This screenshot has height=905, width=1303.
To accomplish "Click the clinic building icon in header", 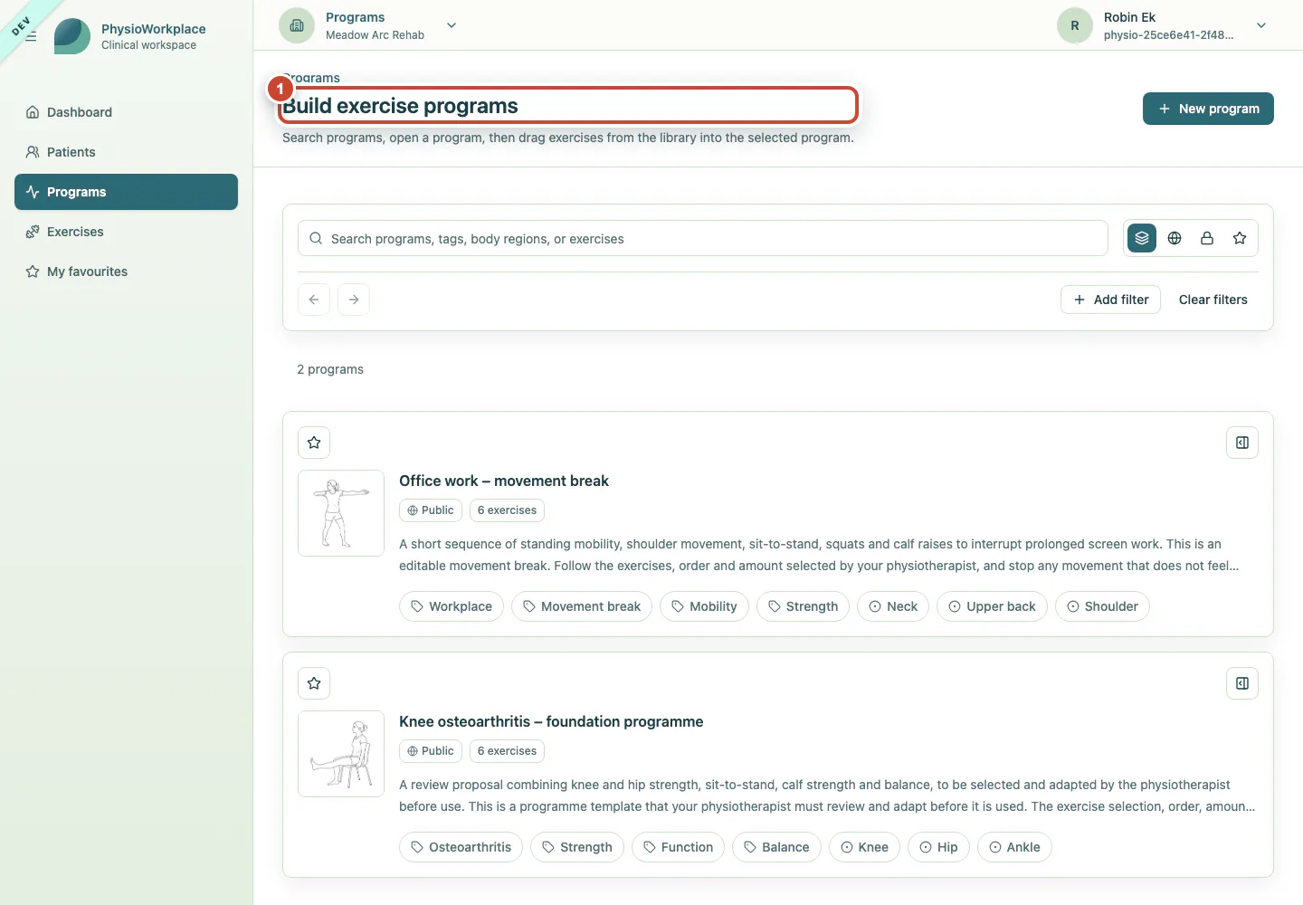I will (297, 25).
